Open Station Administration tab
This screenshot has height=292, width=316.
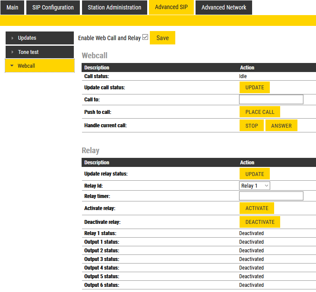click(x=114, y=7)
